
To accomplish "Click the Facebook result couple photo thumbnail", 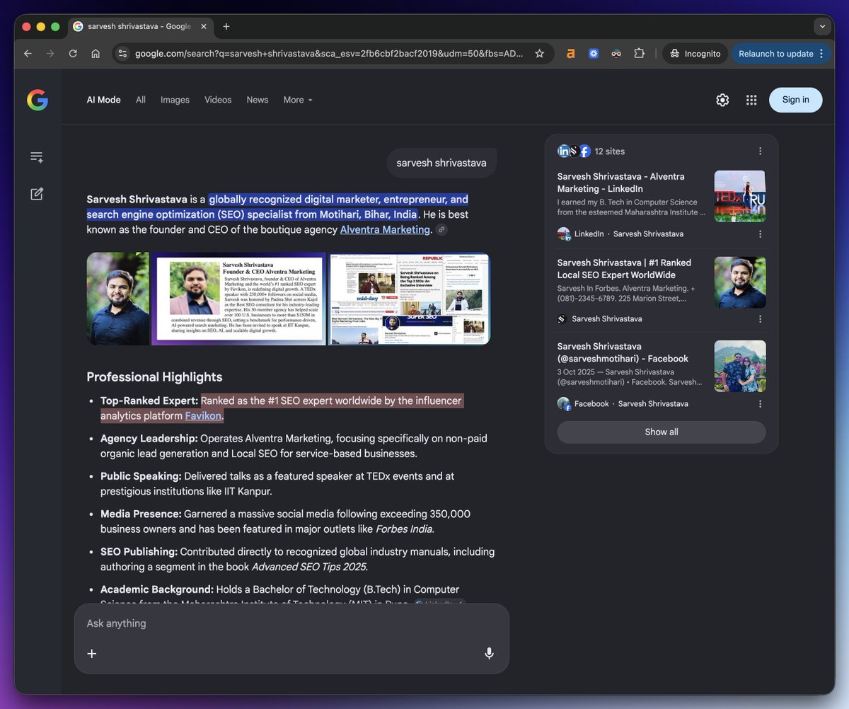I will click(740, 366).
